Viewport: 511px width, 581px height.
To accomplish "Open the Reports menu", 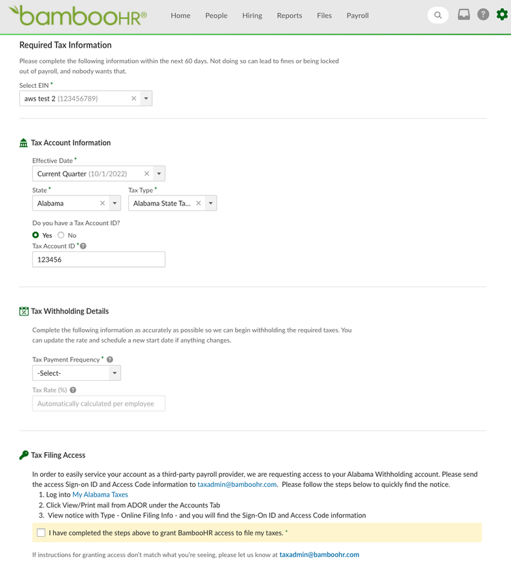I will coord(290,16).
